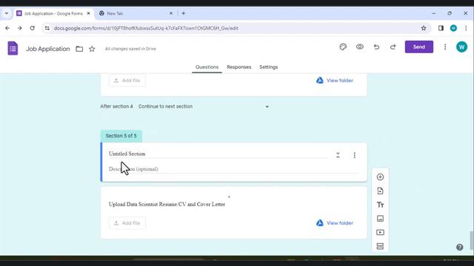Switch to the Questions tab
Viewport: 474px width, 266px height.
pos(207,67)
